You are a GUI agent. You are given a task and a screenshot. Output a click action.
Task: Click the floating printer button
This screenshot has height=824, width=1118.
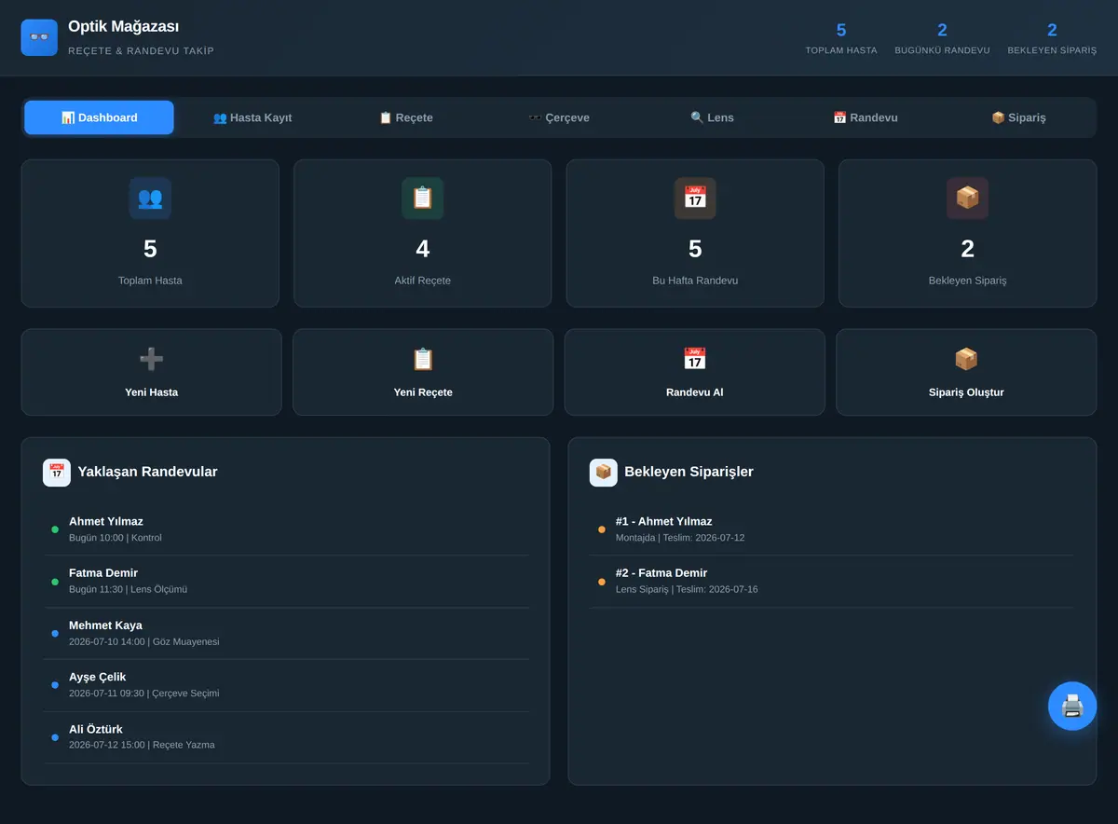[x=1072, y=706]
